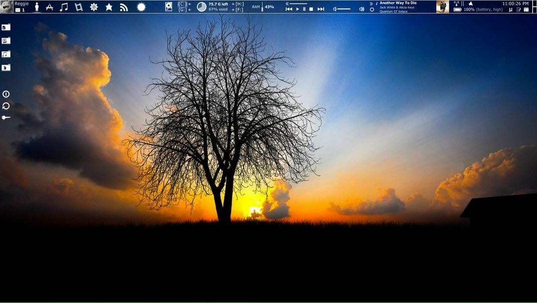This screenshot has width=537, height=303.
Task: Click the shutdown power icon on sidebar
Action: tap(6, 94)
